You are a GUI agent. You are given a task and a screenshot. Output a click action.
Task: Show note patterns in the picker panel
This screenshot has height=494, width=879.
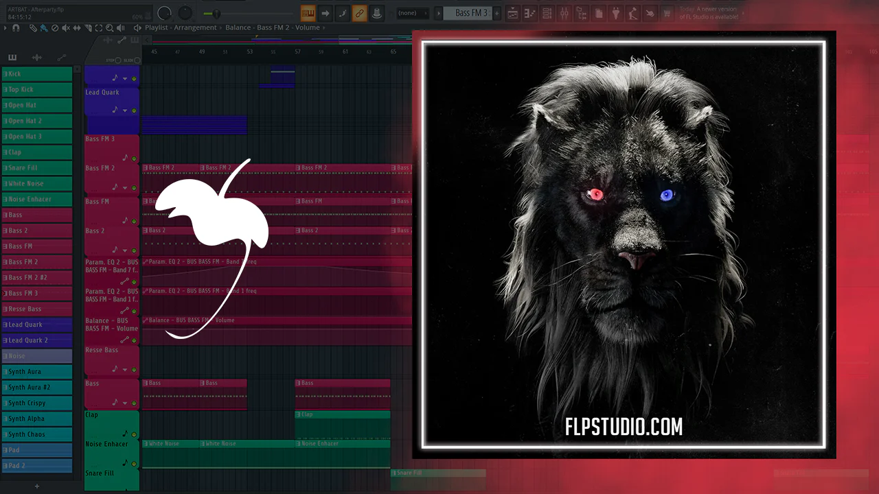coord(12,58)
